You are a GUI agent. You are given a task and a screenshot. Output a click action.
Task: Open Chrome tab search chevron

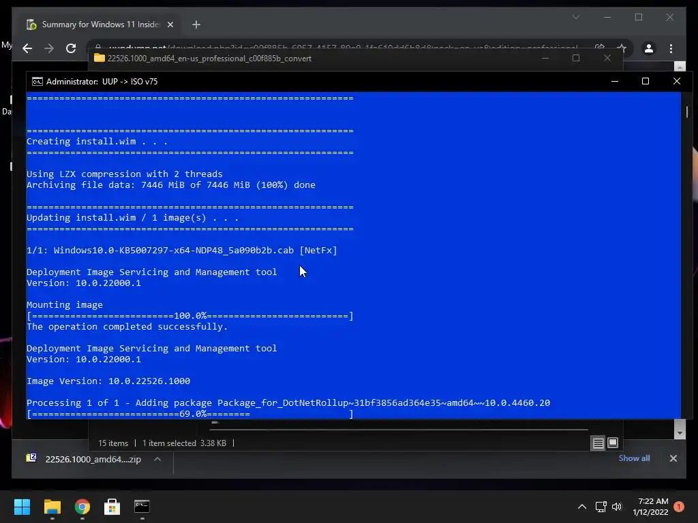click(x=576, y=17)
